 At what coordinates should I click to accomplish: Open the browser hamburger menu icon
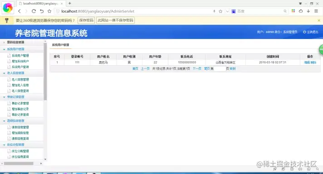click(316, 11)
